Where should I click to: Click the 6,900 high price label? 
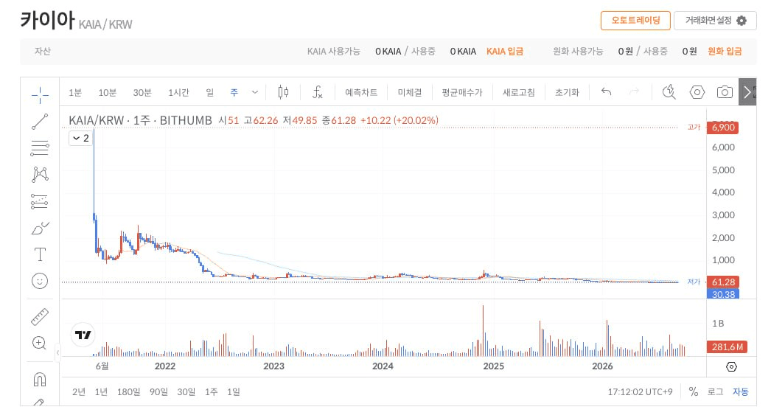coord(723,128)
